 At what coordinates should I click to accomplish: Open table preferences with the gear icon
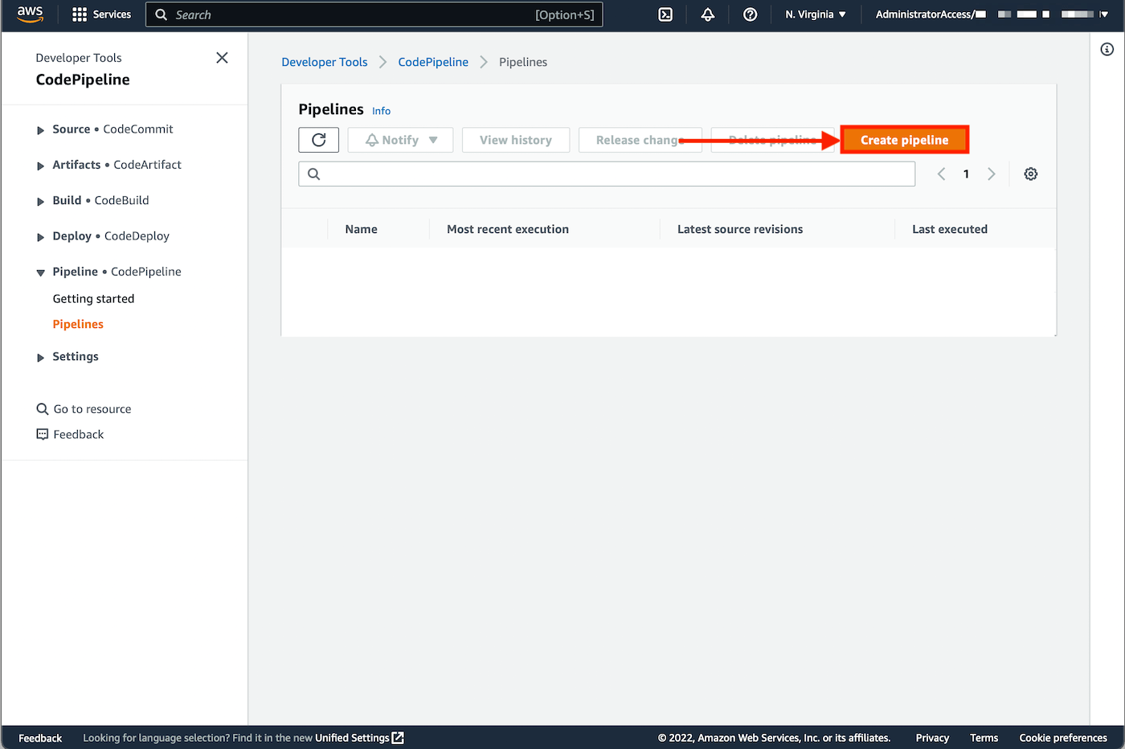(x=1031, y=174)
